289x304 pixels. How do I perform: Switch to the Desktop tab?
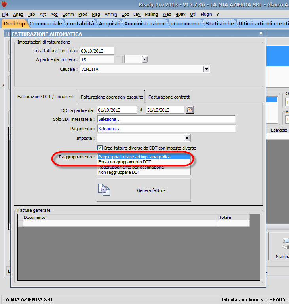pyautogui.click(x=14, y=23)
